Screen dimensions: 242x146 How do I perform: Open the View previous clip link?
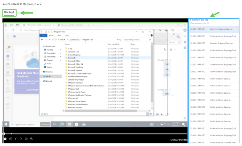(x=199, y=23)
